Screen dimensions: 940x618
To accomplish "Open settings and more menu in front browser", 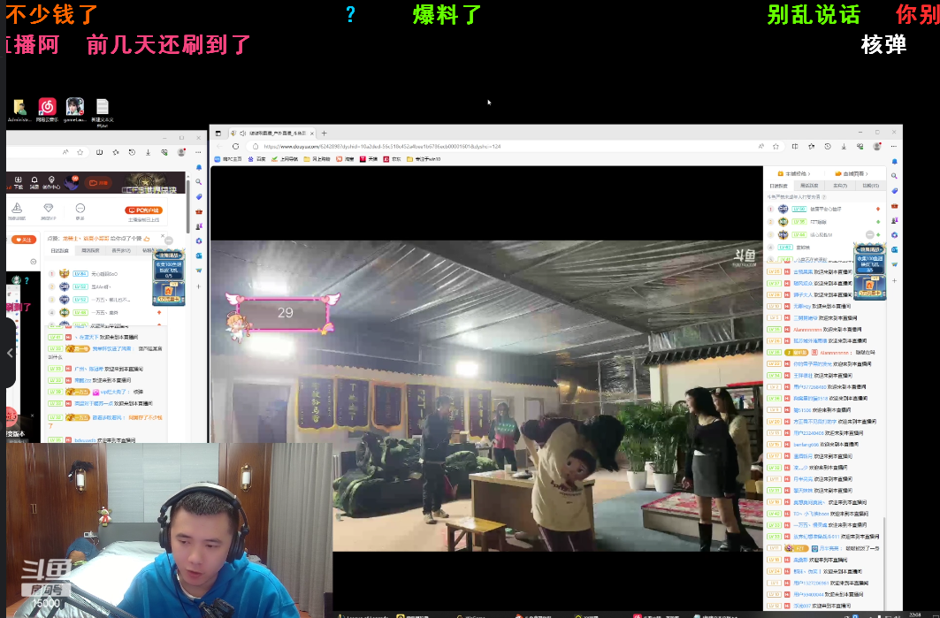I will 893,146.
